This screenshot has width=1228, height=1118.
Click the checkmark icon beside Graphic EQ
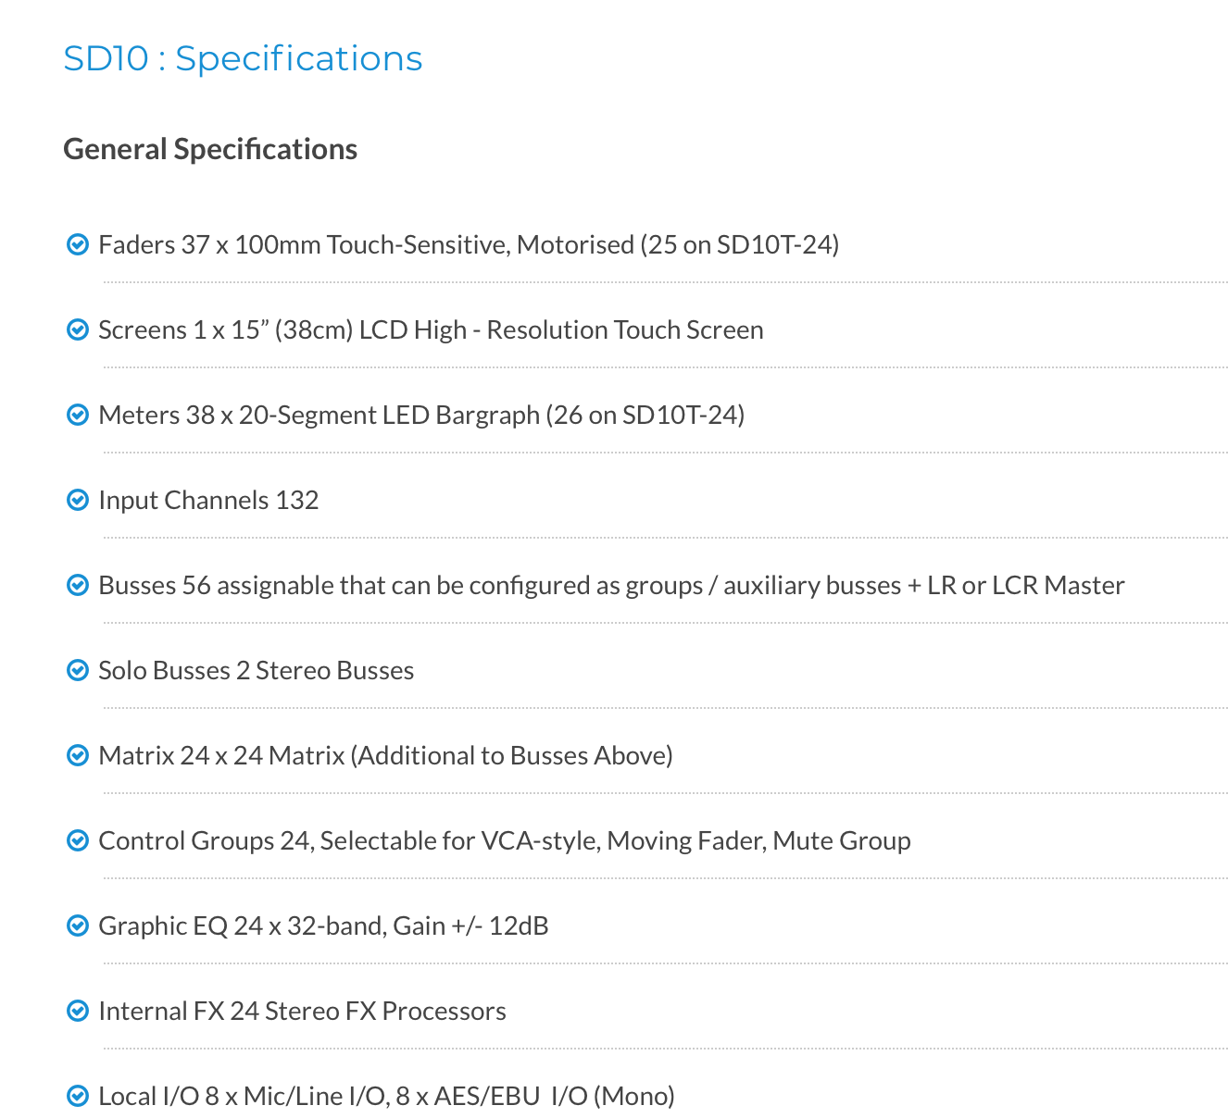[x=78, y=925]
